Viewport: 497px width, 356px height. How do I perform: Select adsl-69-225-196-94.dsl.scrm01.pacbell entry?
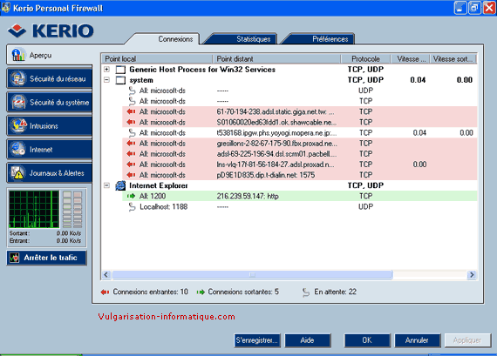pyautogui.click(x=276, y=154)
